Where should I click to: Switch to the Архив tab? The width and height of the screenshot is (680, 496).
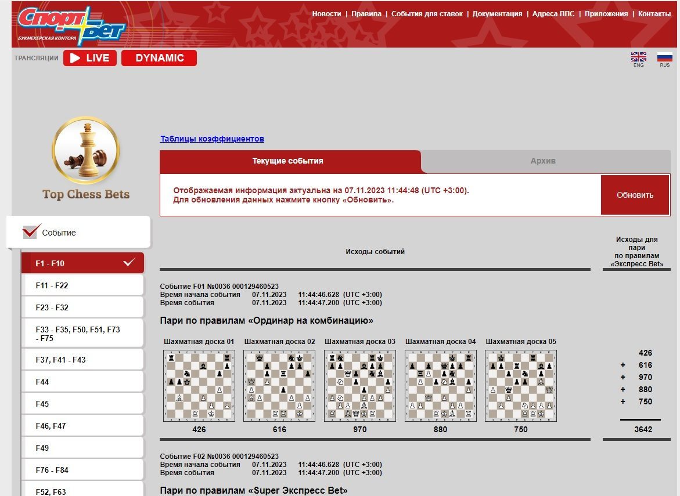click(543, 161)
